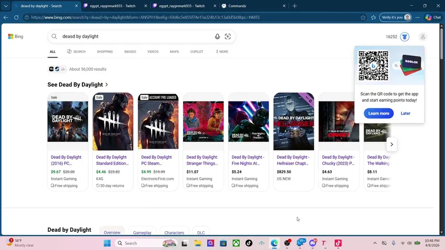The width and height of the screenshot is (445, 250).
Task: Open Chucky (2023) product link
Action: (338, 160)
